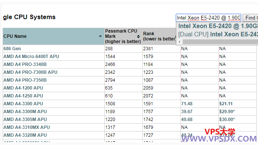This screenshot has width=258, height=145.
Task: Click the score value 1508
Action: [110, 103]
